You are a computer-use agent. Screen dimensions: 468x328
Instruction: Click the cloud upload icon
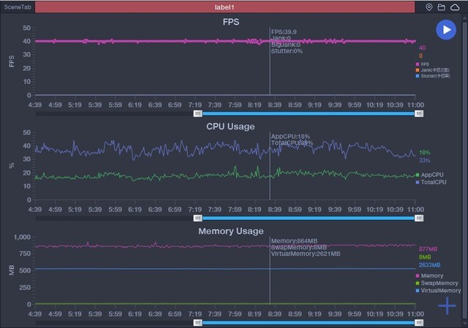[455, 7]
